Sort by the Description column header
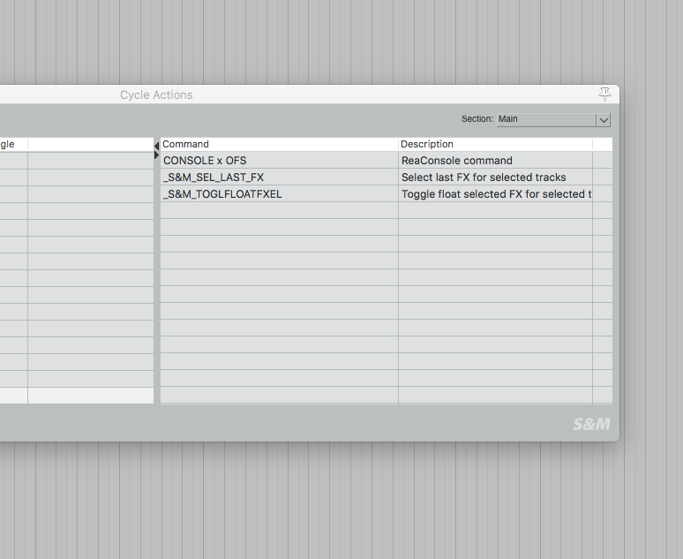The height and width of the screenshot is (559, 683). tap(494, 144)
